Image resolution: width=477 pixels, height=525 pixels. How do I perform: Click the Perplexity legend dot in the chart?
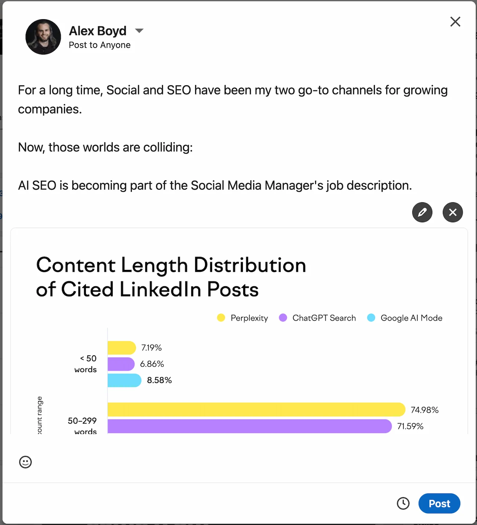click(221, 318)
